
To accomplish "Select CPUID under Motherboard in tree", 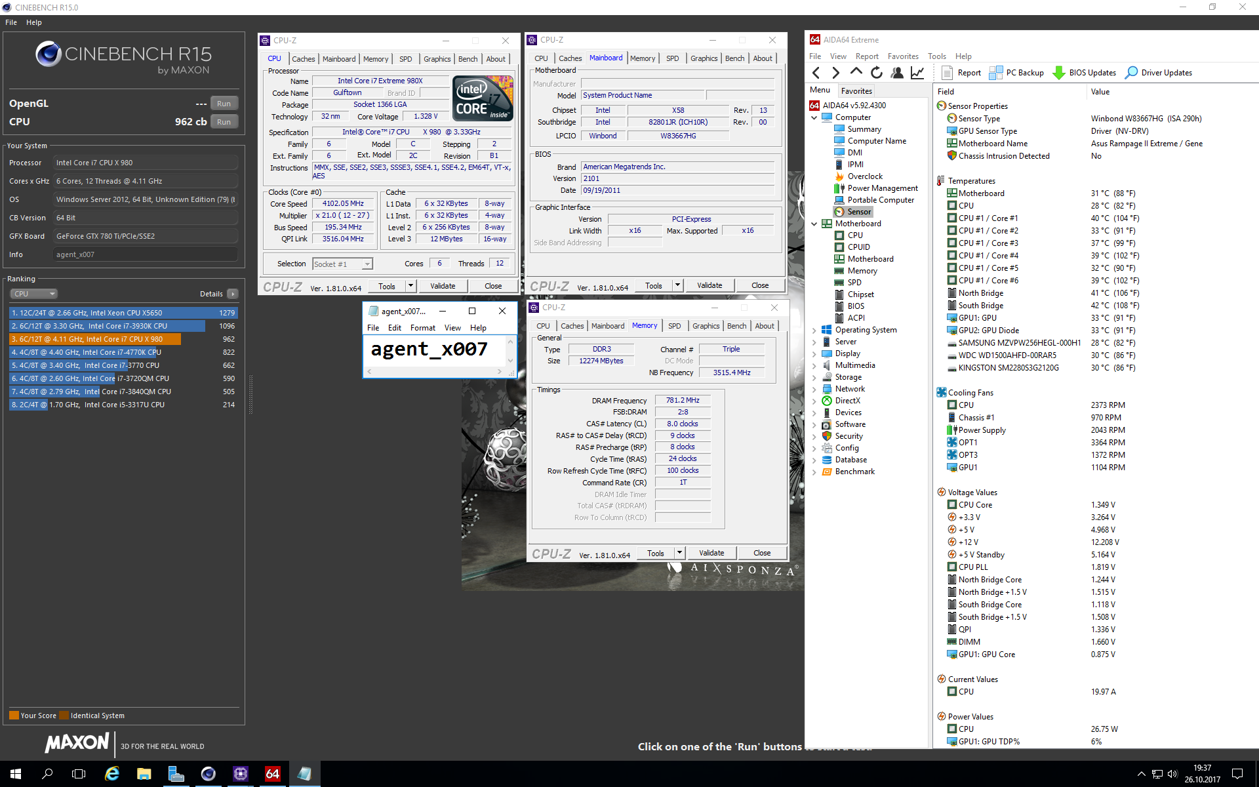I will tap(858, 247).
